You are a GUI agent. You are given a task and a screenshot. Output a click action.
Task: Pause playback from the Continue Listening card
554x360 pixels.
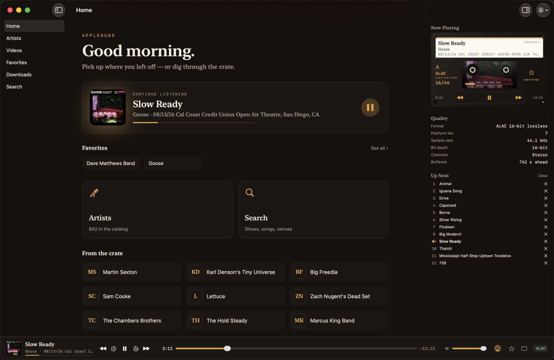point(370,108)
